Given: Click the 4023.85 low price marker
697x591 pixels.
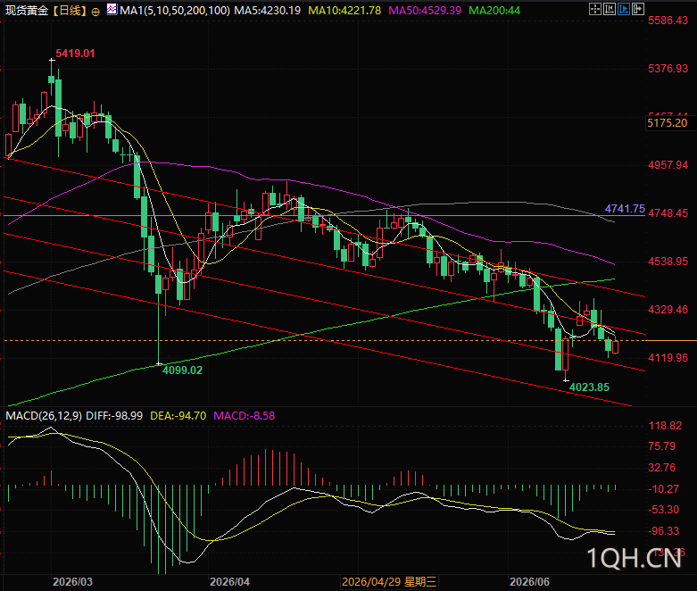Looking at the screenshot, I should coord(589,387).
